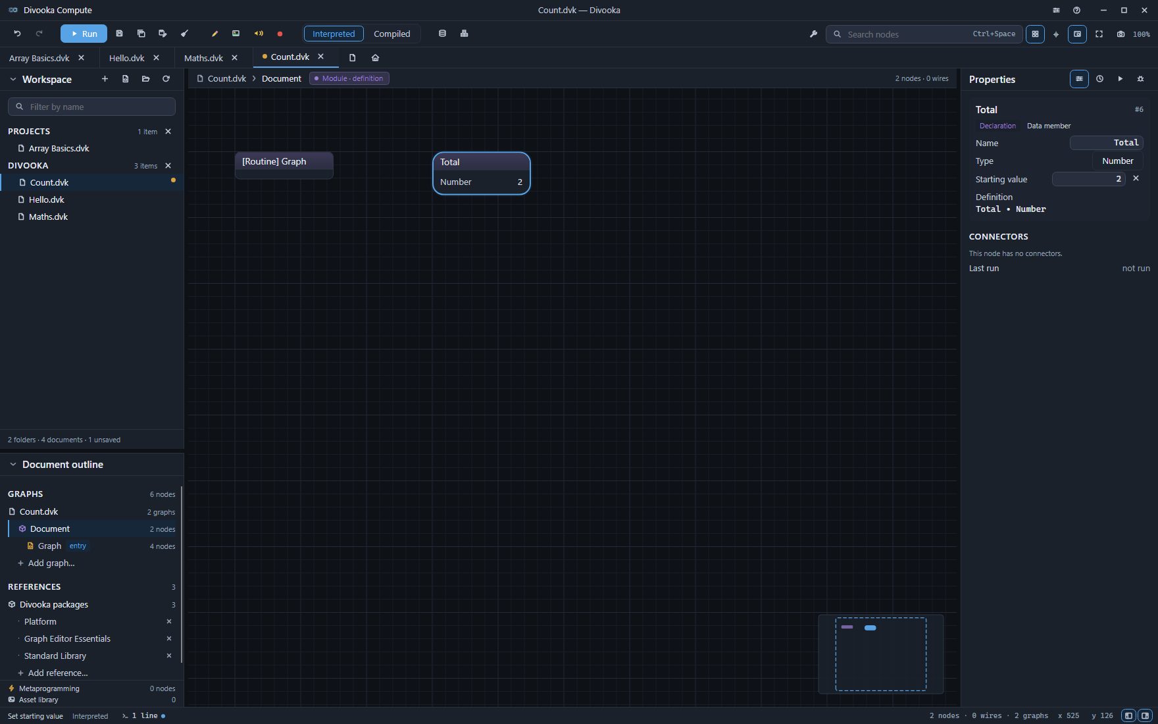Image resolution: width=1158 pixels, height=724 pixels.
Task: Click the minimap preview on canvas
Action: click(880, 654)
